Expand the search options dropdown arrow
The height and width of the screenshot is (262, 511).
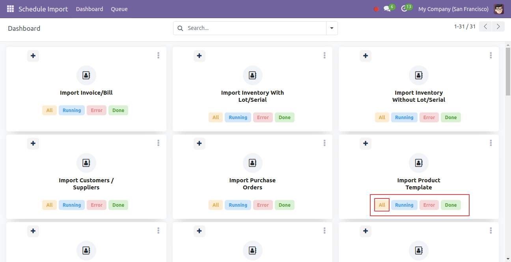pos(332,28)
